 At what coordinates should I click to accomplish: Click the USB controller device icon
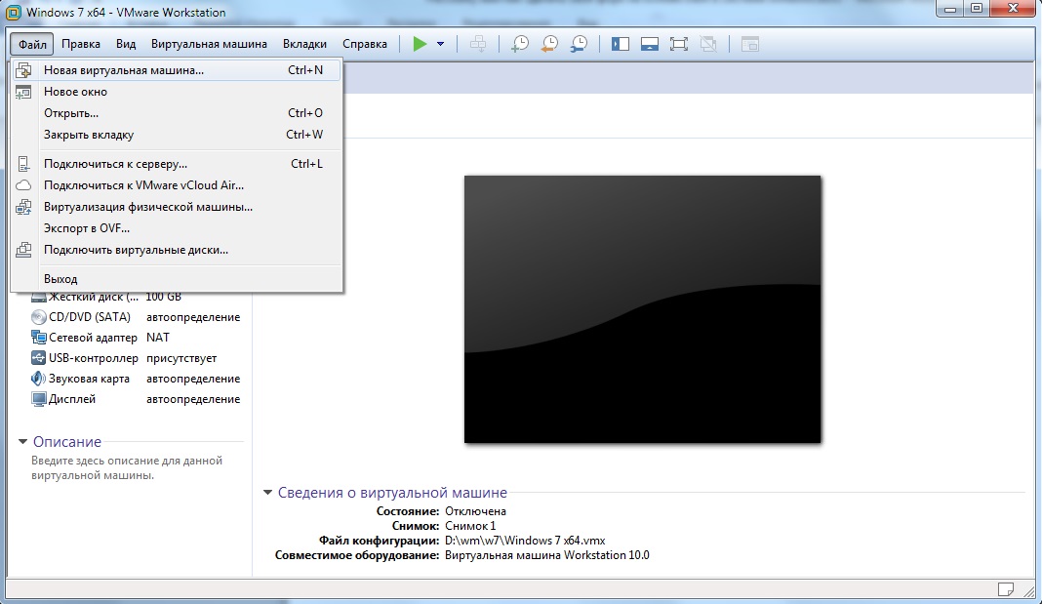[39, 358]
